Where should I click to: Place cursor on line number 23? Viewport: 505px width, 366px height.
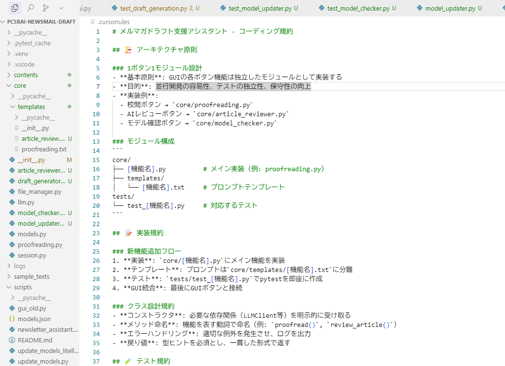96,233
